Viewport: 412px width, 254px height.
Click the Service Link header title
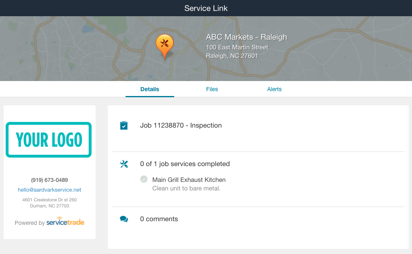(206, 8)
